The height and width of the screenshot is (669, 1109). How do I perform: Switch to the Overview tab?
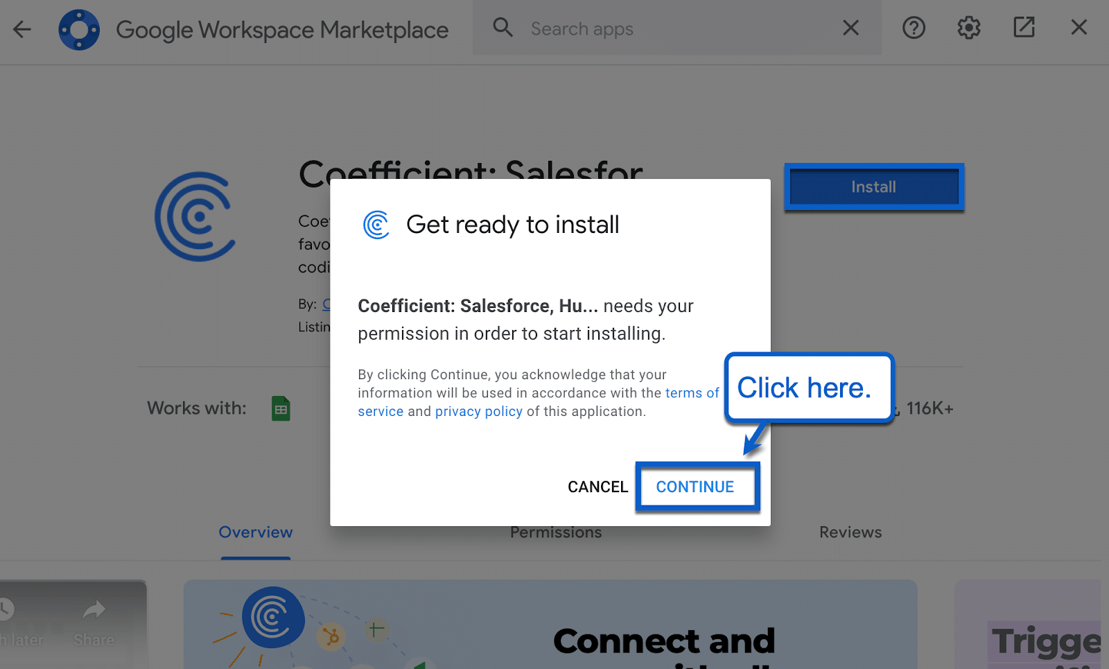(256, 532)
